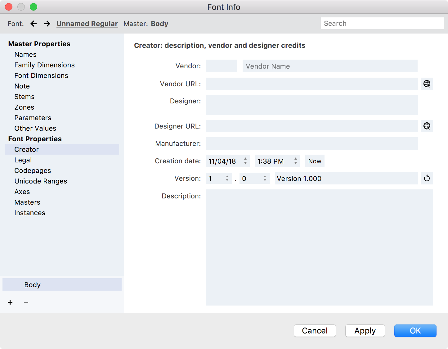Click the major version number field

point(219,178)
